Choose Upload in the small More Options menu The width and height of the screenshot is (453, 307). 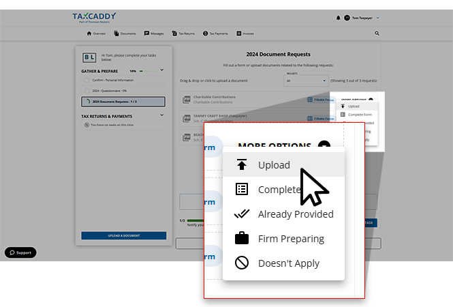[x=357, y=106]
